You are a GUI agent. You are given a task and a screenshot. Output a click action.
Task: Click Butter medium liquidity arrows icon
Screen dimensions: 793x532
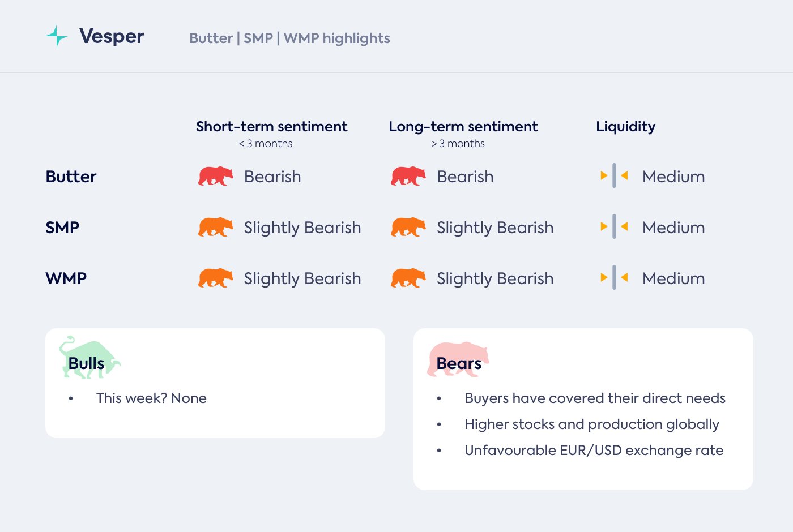614,176
